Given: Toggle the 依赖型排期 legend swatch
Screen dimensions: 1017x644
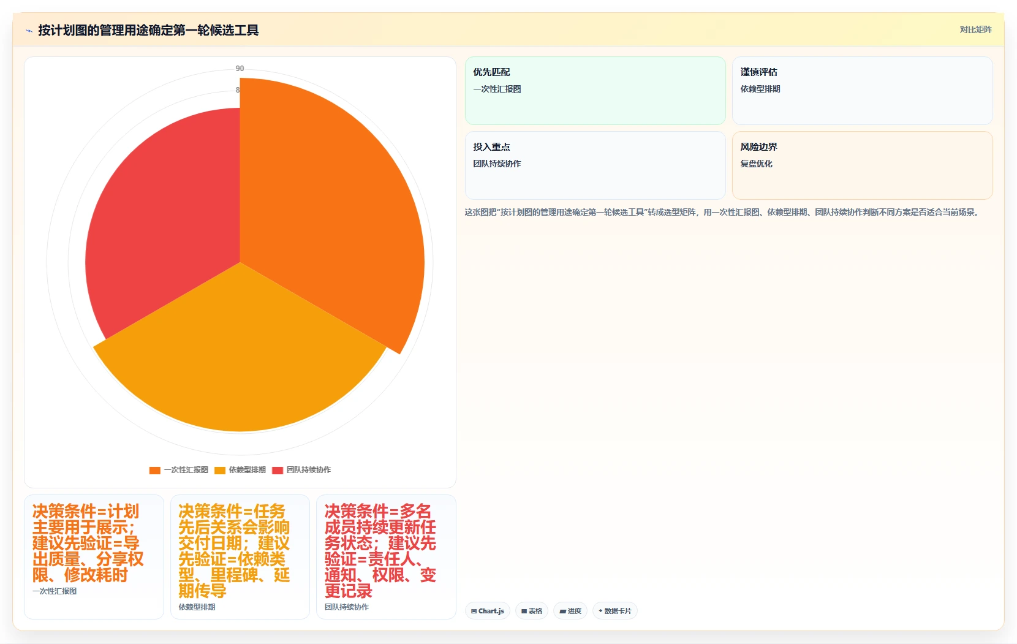Looking at the screenshot, I should point(220,470).
